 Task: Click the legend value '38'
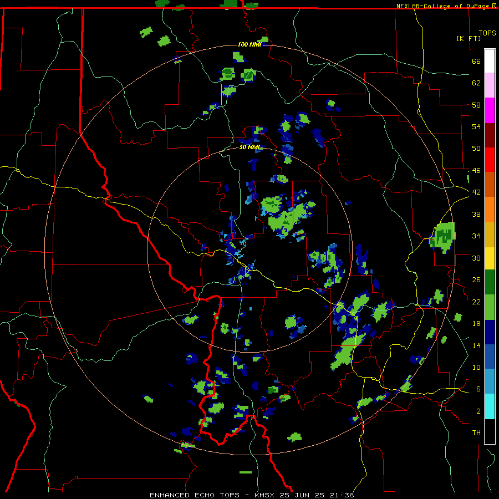click(x=476, y=214)
